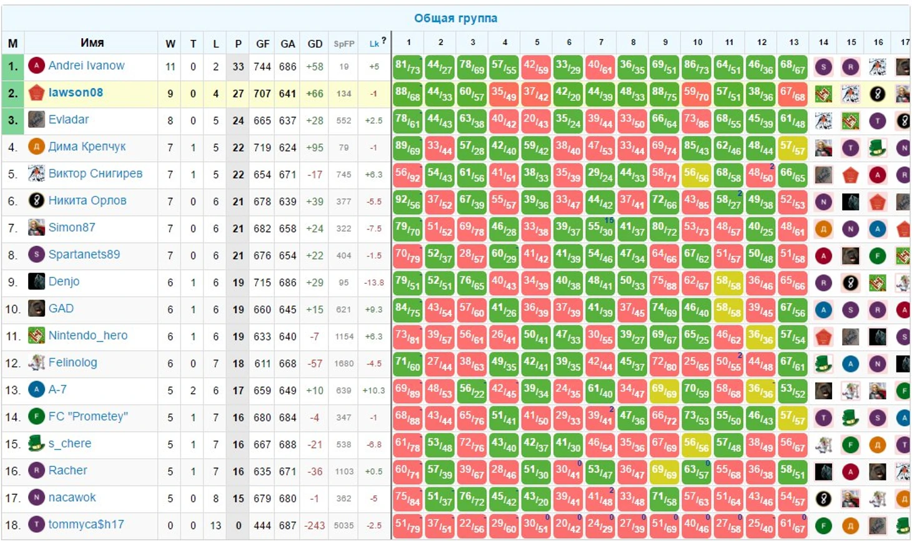The image size is (912, 541).
Task: Open Andrei Ivanow's profile link
Action: [86, 66]
